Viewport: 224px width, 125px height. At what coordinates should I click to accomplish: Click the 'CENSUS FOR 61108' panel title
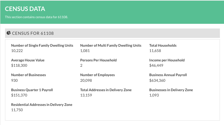(33, 33)
